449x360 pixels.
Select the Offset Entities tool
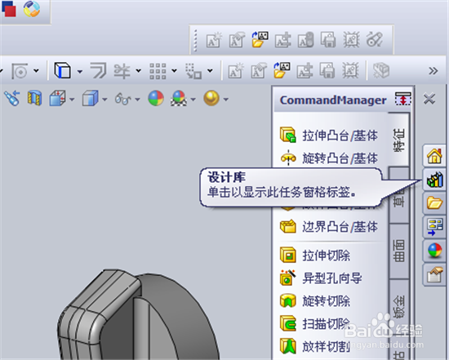98,70
